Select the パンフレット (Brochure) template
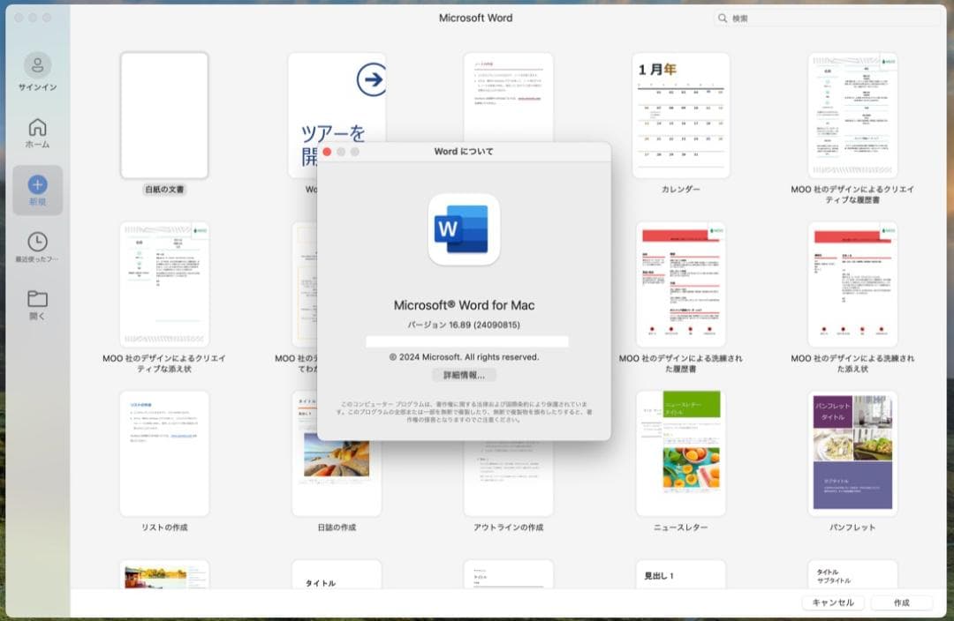The image size is (954, 621). coord(852,453)
